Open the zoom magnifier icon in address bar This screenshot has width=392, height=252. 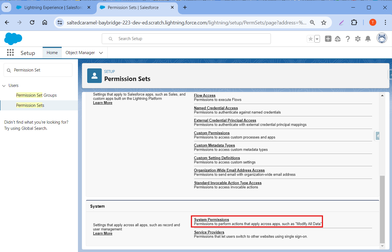(312, 23)
